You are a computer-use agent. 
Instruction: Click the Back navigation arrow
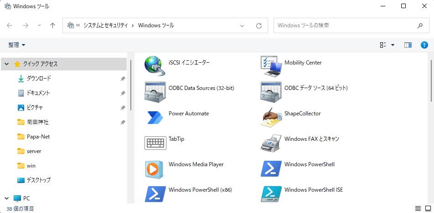coord(10,25)
